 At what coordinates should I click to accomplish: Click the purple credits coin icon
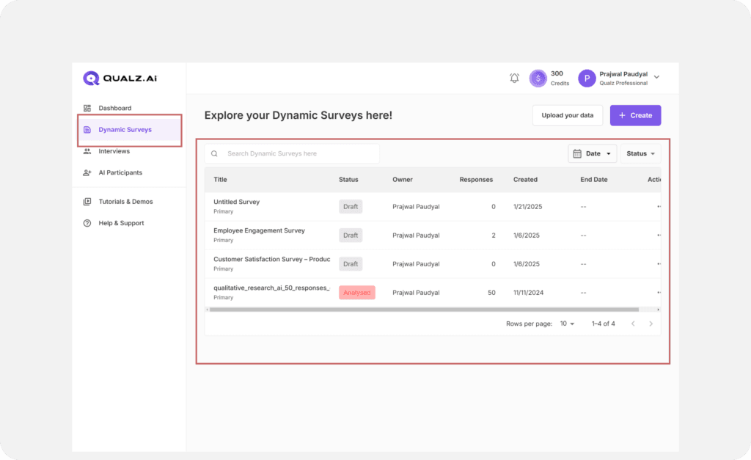pos(538,78)
